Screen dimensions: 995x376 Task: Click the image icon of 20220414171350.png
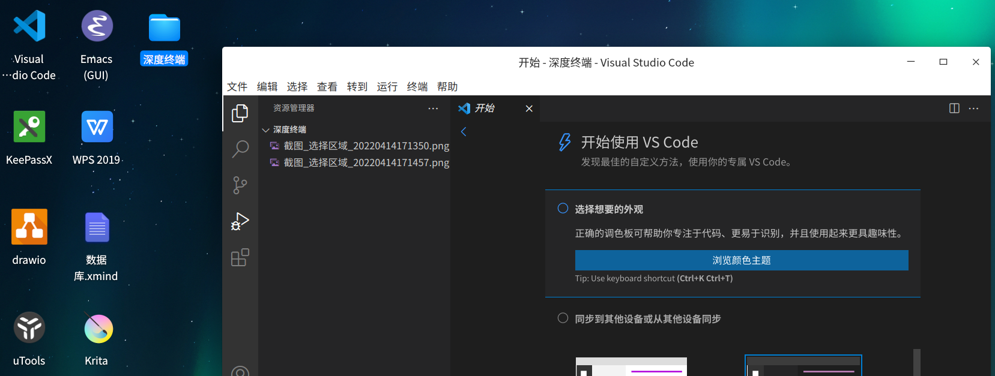click(x=274, y=146)
